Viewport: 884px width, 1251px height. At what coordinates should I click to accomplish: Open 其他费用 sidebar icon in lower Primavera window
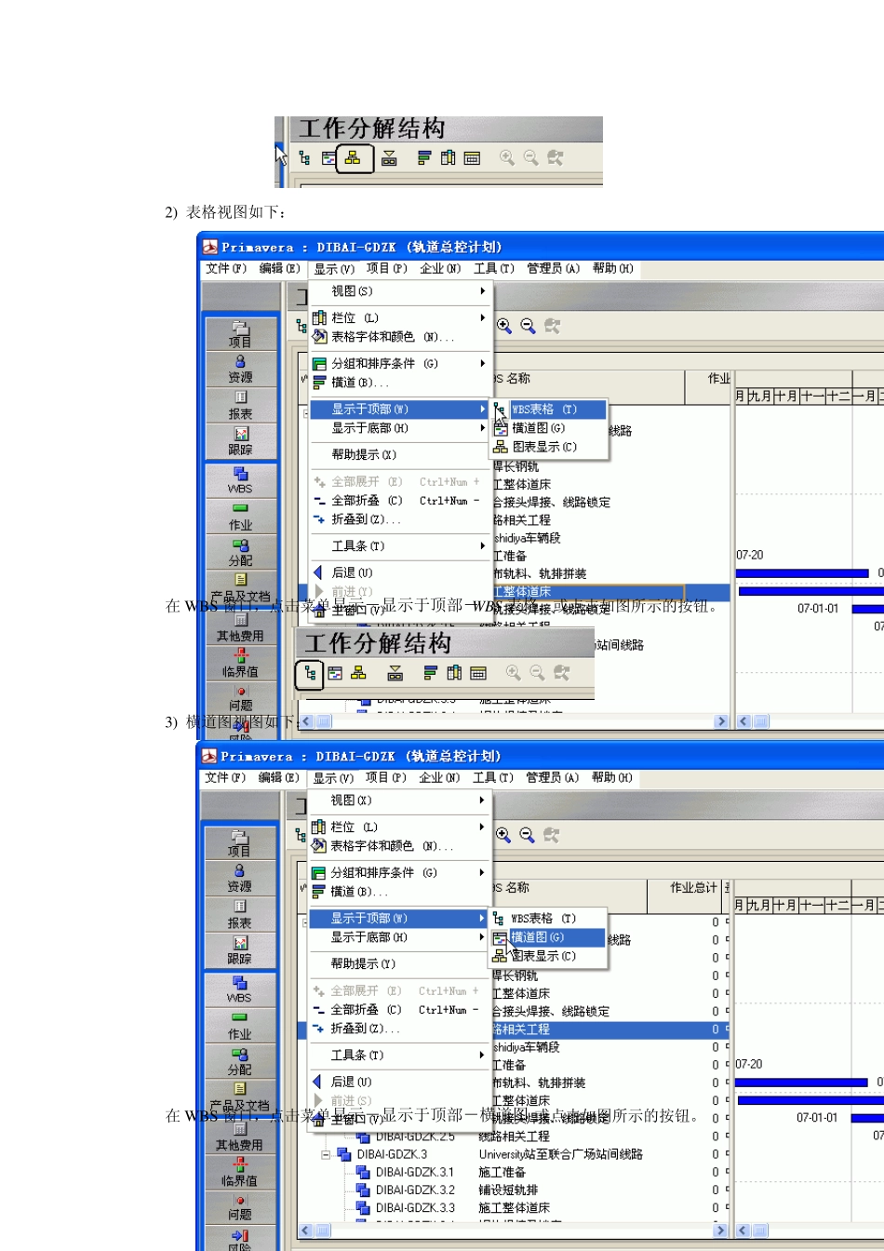[x=239, y=1137]
